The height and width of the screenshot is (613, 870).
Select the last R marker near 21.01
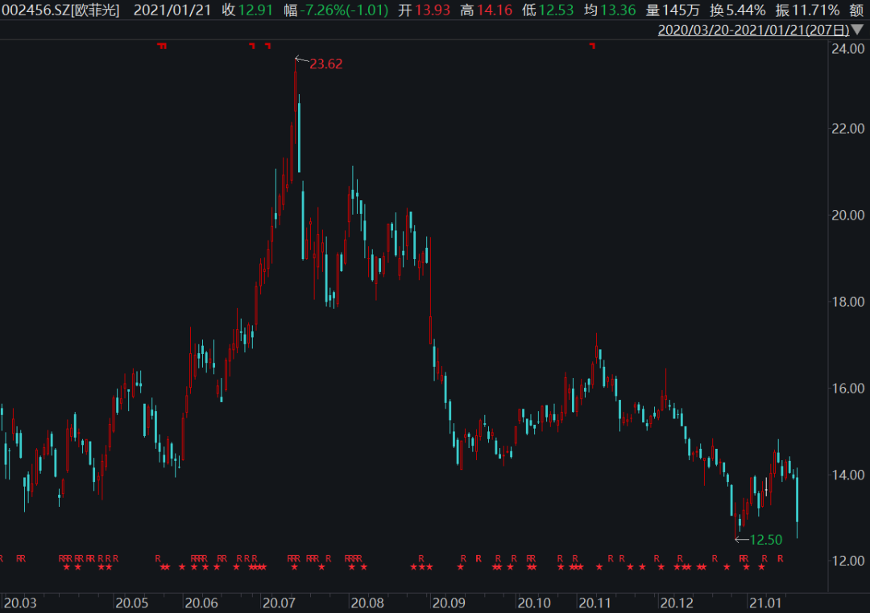780,558
